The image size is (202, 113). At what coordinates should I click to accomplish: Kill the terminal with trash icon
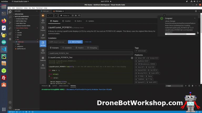click(193, 86)
